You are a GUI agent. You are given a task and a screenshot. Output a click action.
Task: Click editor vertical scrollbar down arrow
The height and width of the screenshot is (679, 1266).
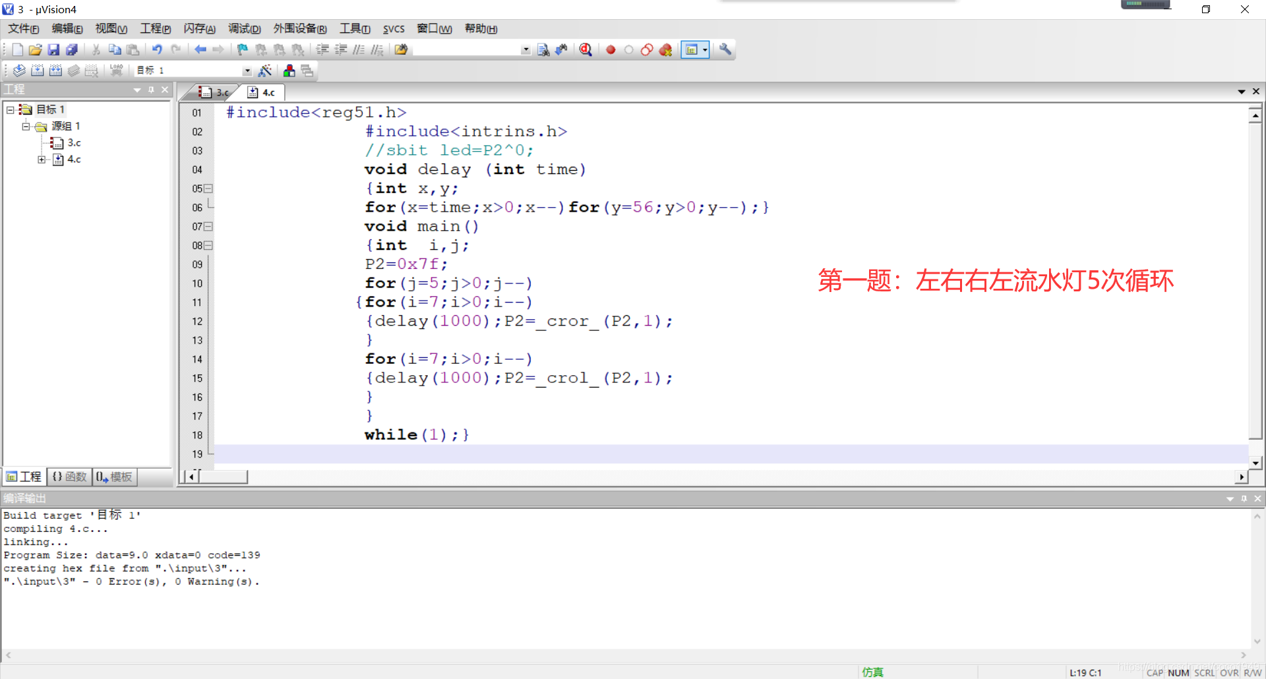tap(1255, 463)
